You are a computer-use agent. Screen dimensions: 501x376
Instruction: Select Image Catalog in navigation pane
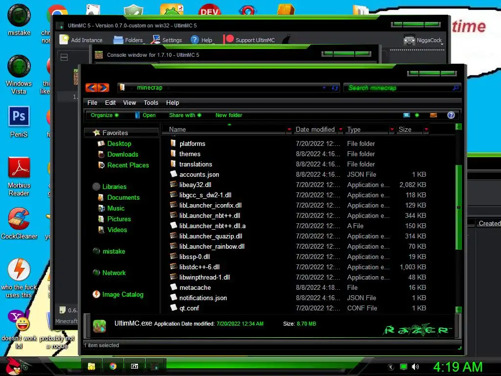123,294
